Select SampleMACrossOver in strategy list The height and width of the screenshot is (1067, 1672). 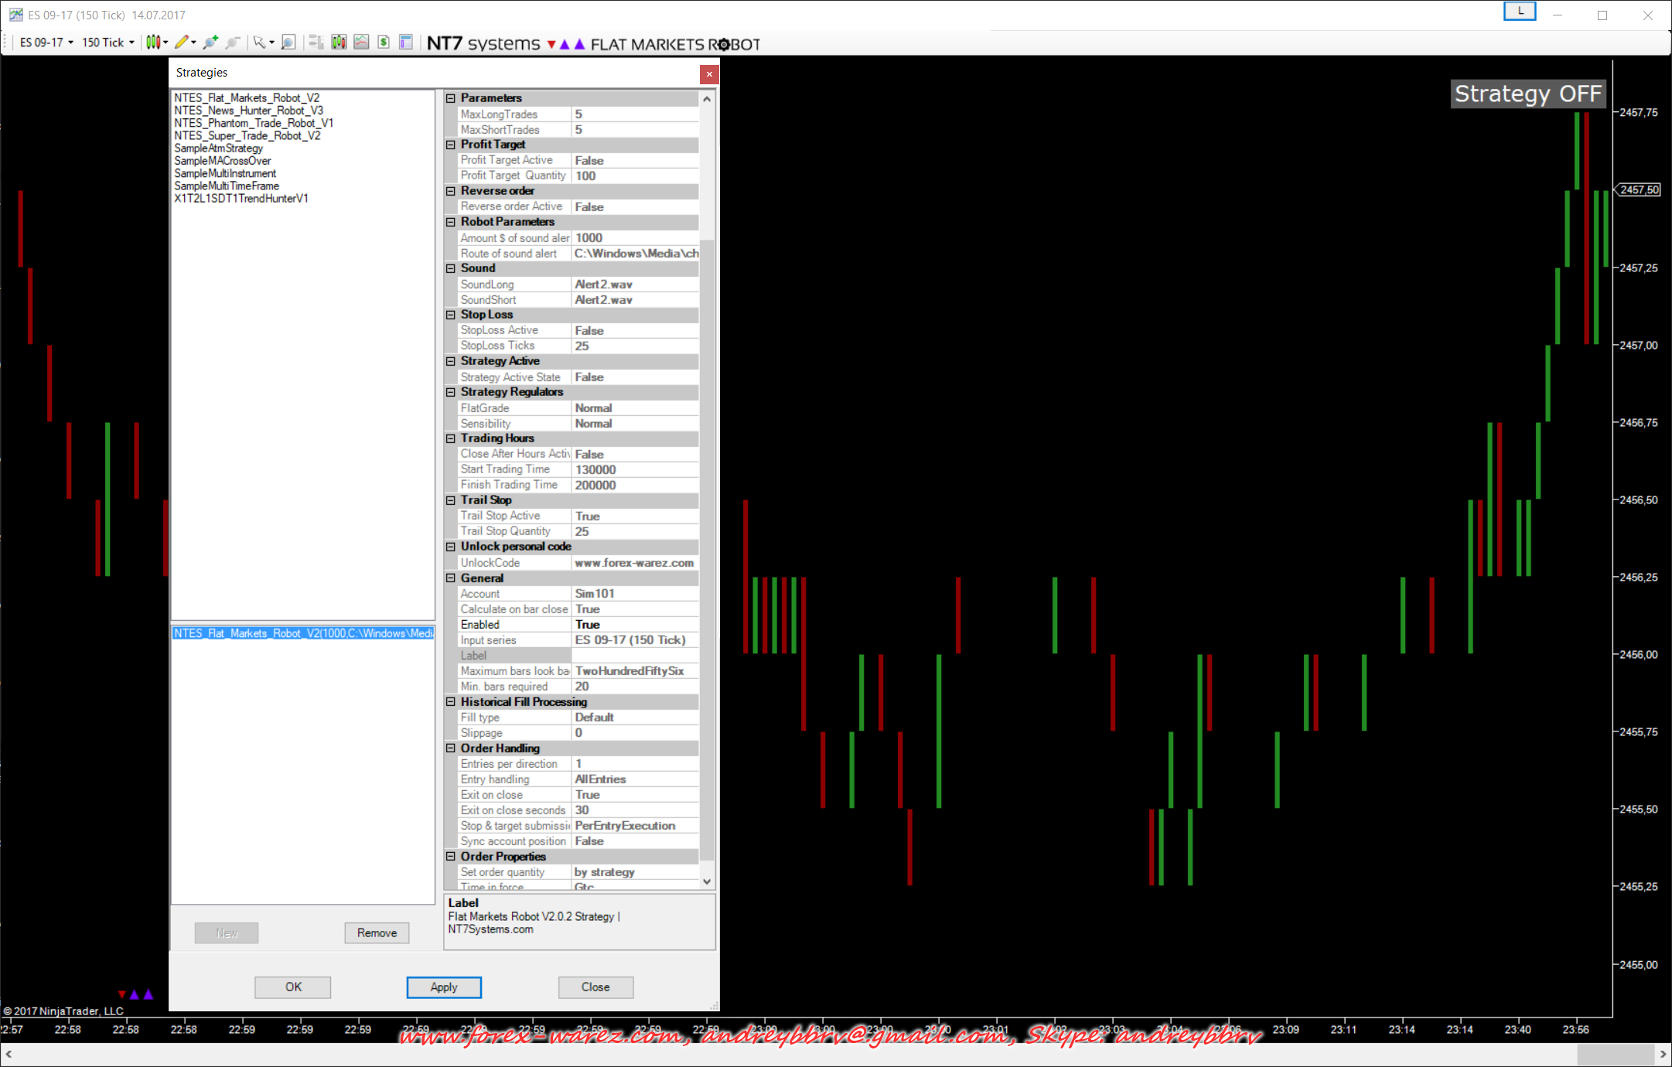223,161
